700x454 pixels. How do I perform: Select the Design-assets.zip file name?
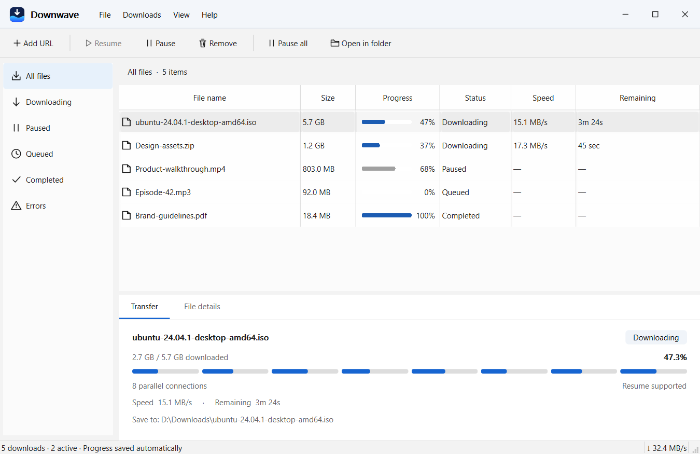[165, 146]
